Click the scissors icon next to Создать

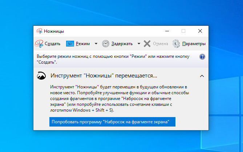[39, 44]
